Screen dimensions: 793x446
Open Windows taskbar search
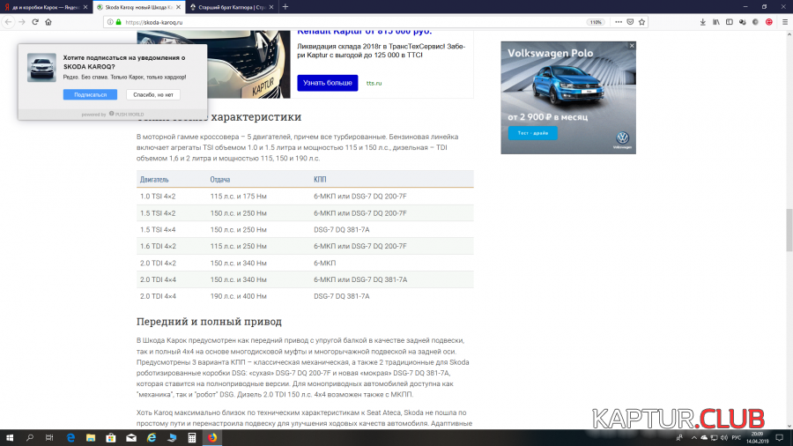coord(29,438)
